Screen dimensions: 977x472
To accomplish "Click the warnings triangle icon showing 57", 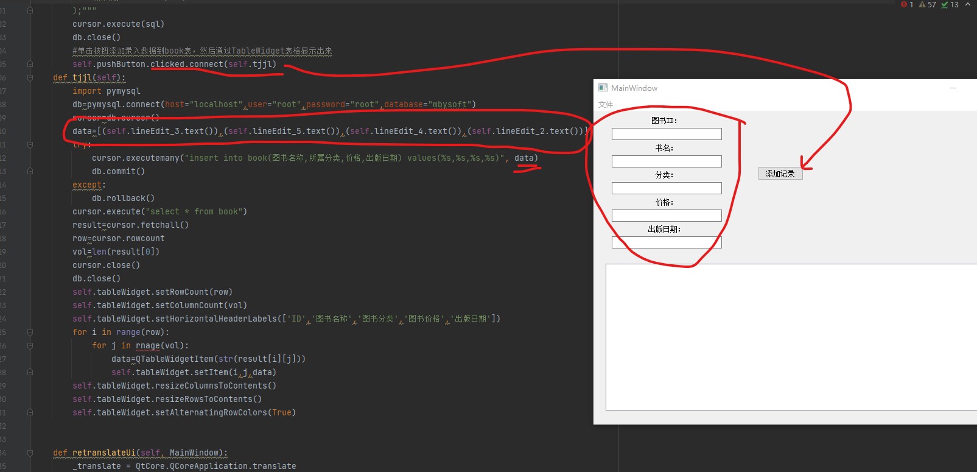I will click(x=922, y=4).
